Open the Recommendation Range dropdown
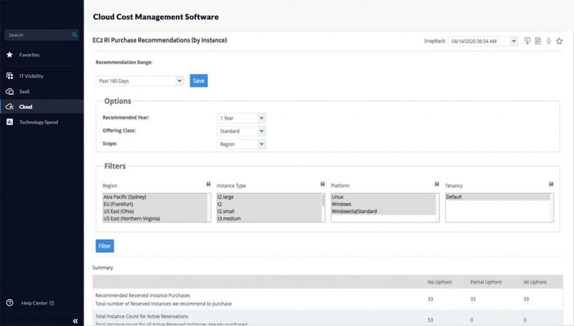 pos(179,80)
